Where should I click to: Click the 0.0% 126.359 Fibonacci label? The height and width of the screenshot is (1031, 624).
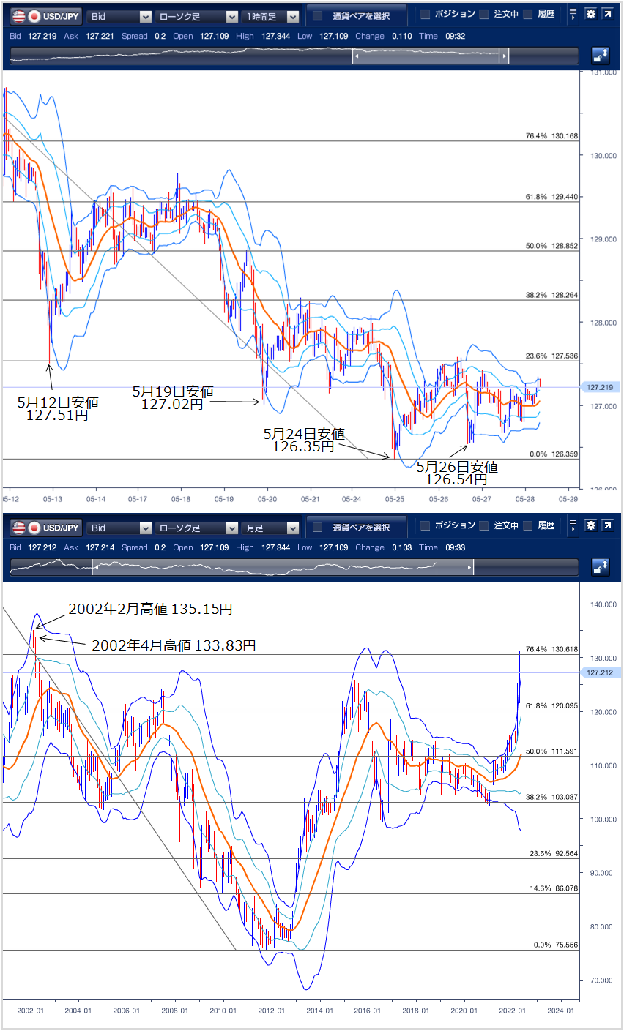coord(554,454)
